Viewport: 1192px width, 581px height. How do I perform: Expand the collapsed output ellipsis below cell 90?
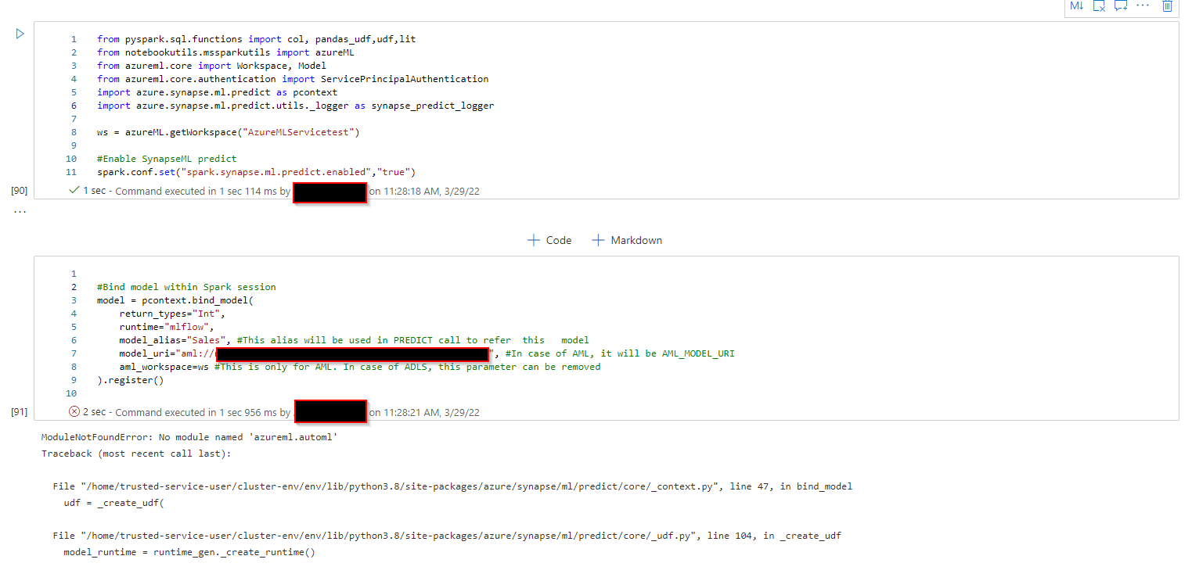[x=20, y=212]
